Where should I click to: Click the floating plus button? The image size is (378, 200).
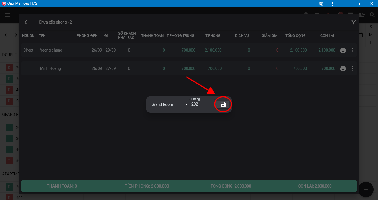pos(366,189)
